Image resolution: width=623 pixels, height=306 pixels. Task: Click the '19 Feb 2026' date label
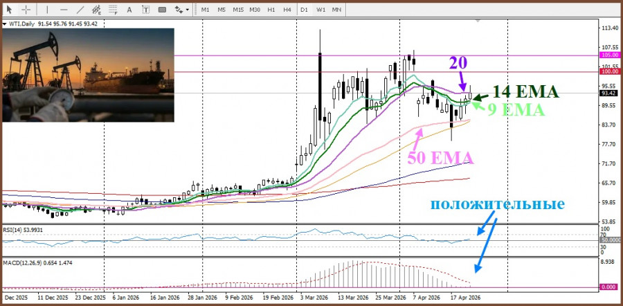[278, 297]
